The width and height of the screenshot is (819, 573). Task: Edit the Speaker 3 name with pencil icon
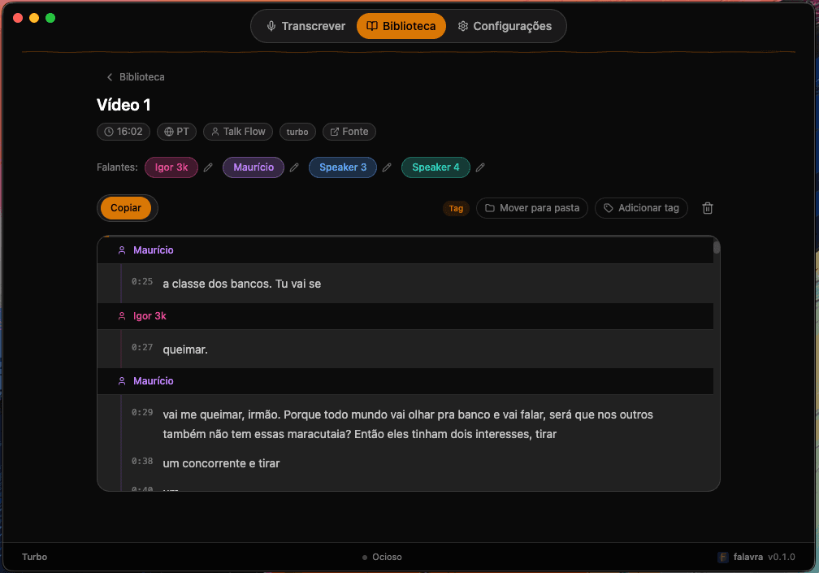[x=387, y=167]
